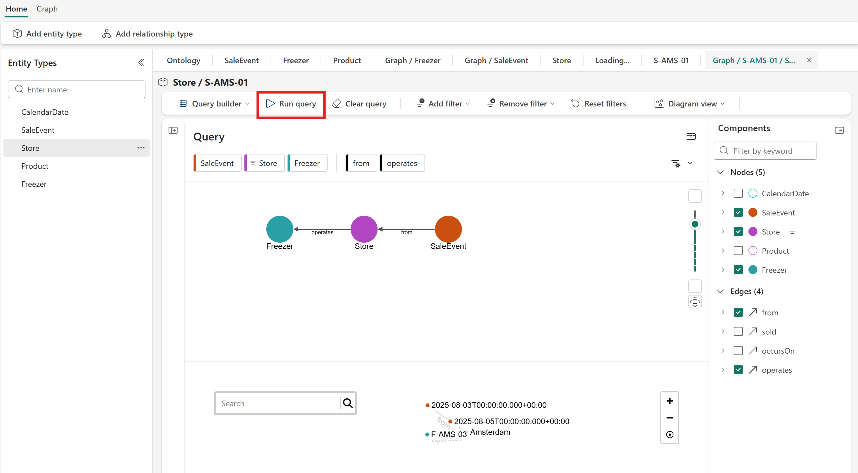858x473 pixels.
Task: Click the Store entity more options ellipsis
Action: click(x=141, y=148)
